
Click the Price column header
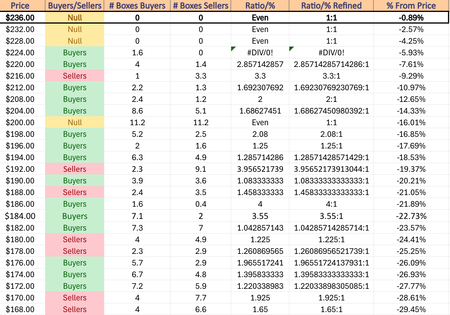click(x=22, y=6)
